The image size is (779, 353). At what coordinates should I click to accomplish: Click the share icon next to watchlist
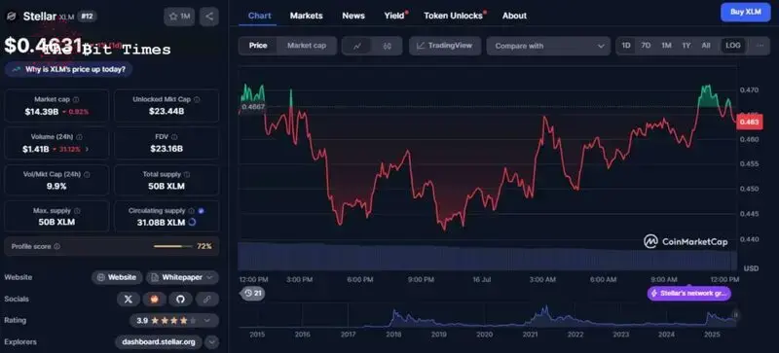click(x=209, y=17)
